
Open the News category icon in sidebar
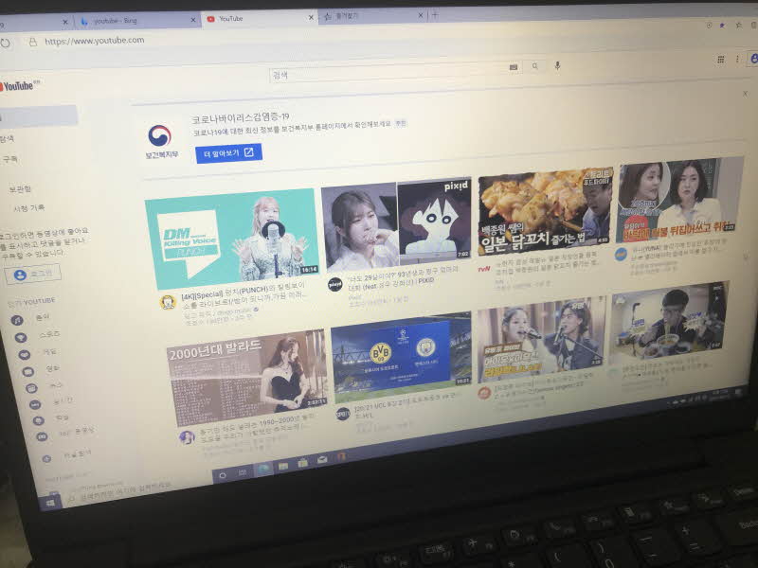click(31, 388)
